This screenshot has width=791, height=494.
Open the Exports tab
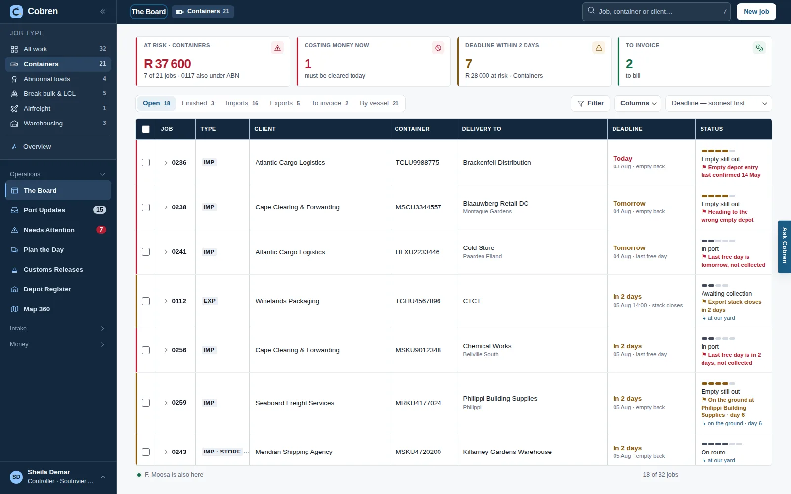click(285, 103)
